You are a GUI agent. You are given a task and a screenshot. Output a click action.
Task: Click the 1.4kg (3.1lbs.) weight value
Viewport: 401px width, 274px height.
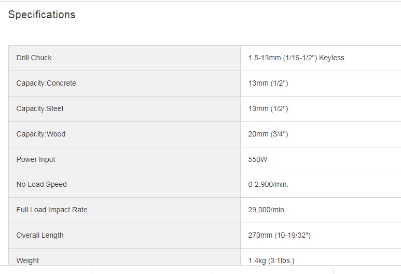coord(271,261)
